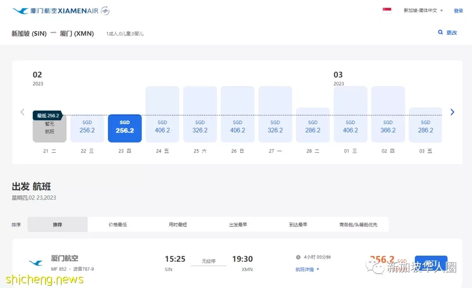Select date 24 五 fare SGD 406.2
The width and height of the screenshot is (472, 288).
(x=162, y=115)
